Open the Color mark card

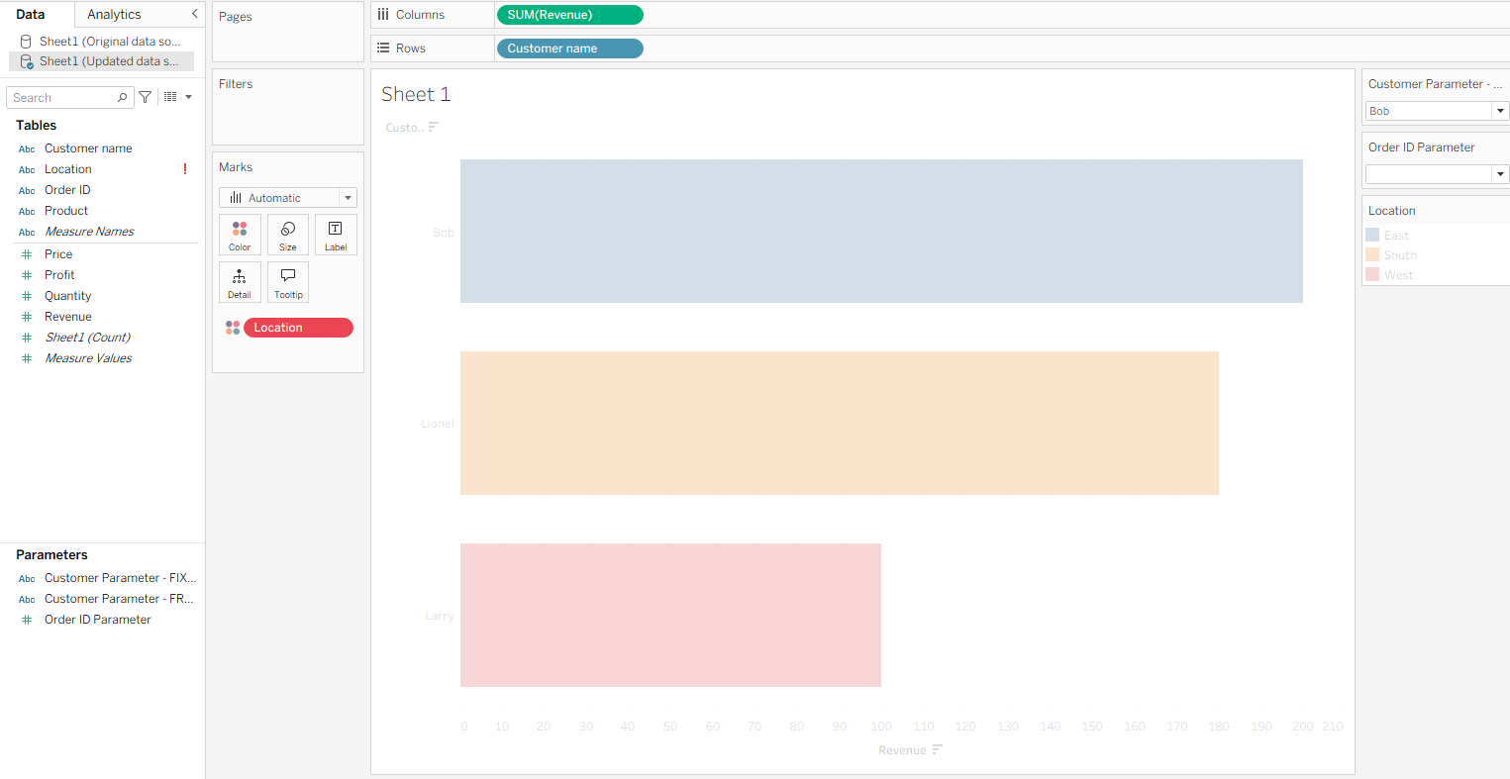tap(240, 235)
